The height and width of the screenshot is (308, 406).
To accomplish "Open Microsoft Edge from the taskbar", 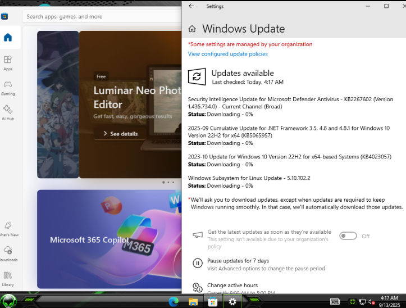I will coord(174,302).
